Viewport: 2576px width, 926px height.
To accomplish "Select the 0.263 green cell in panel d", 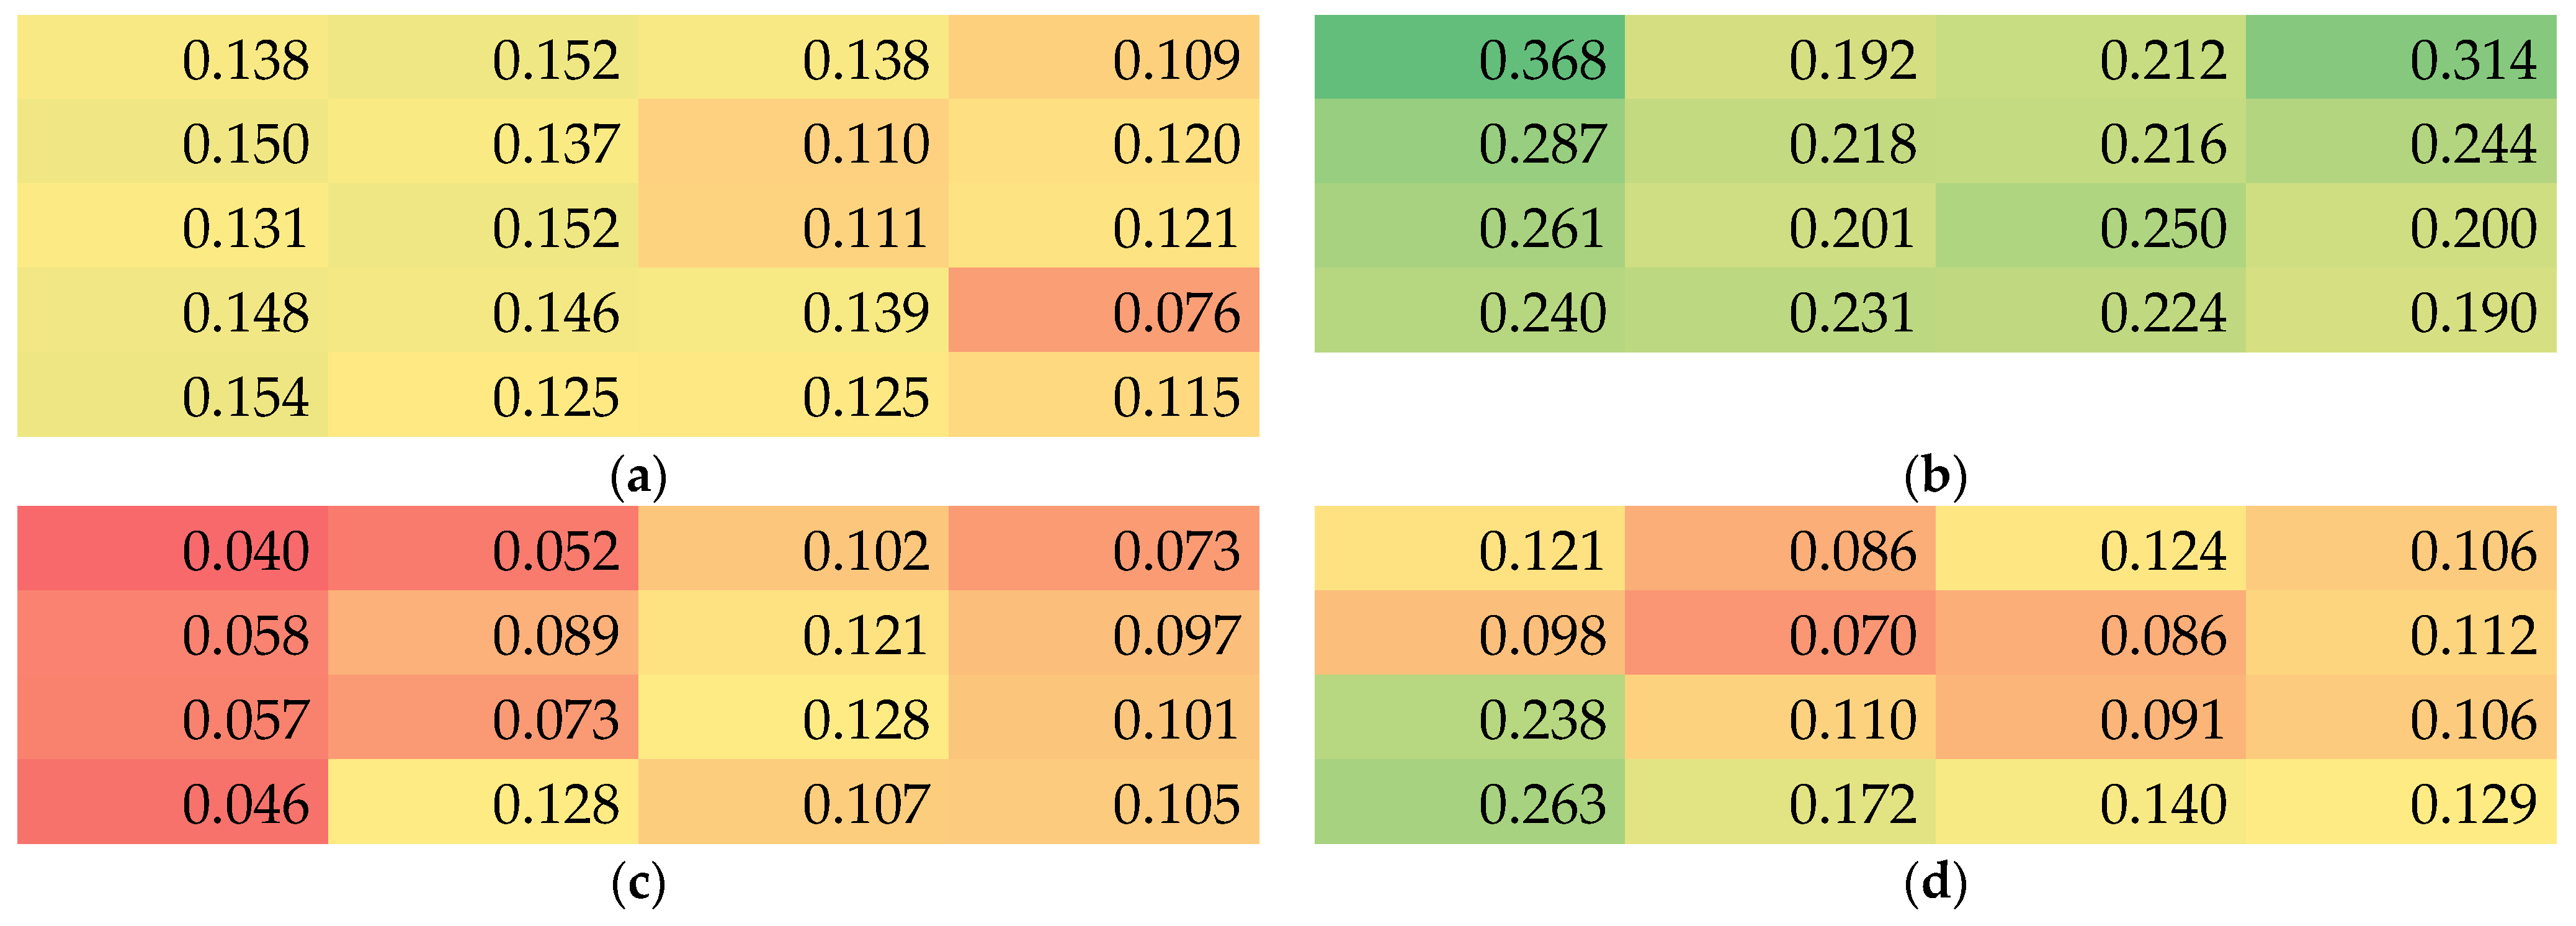I will (1469, 801).
